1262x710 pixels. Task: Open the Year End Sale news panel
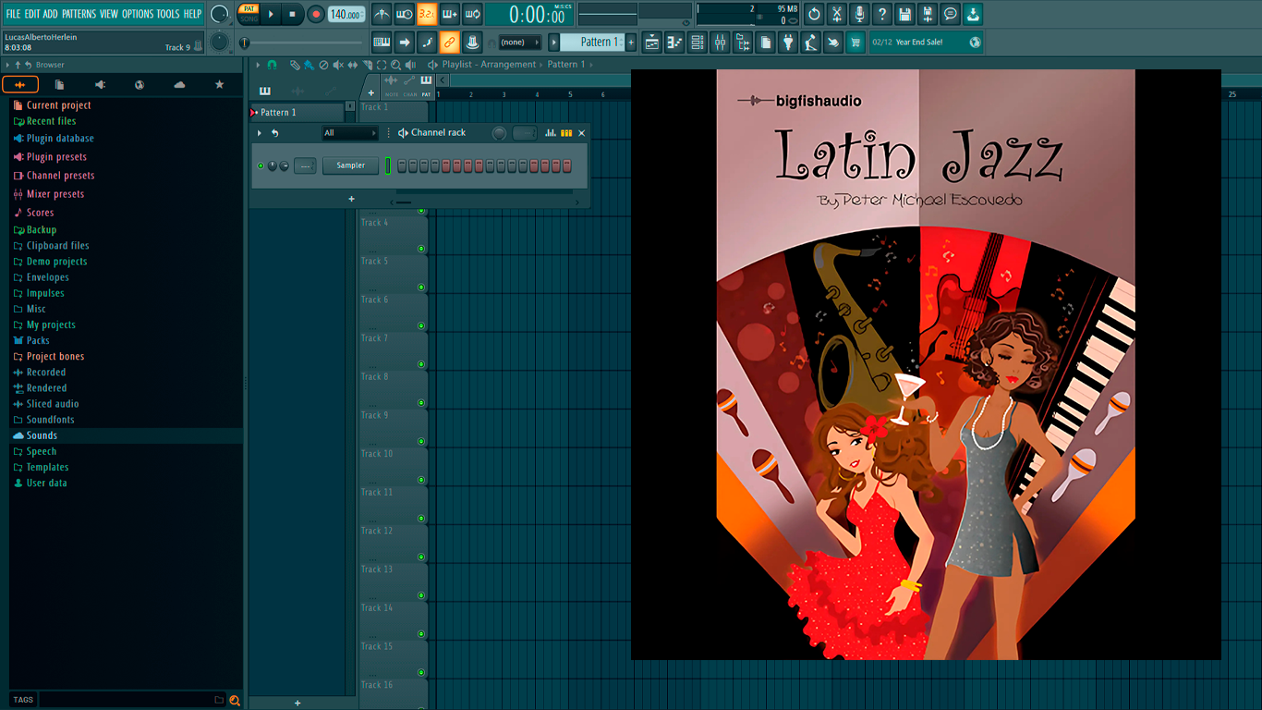pyautogui.click(x=926, y=42)
